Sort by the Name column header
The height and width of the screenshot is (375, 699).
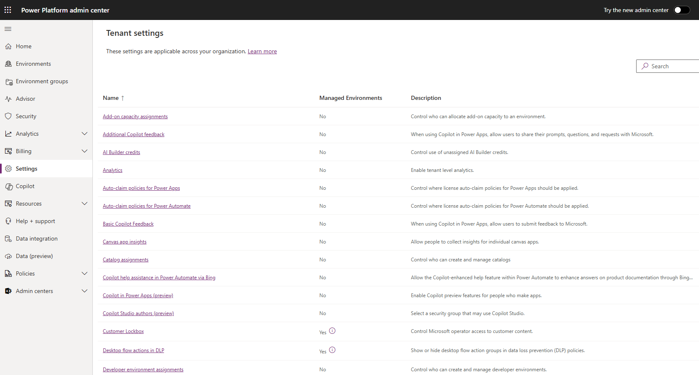(111, 98)
